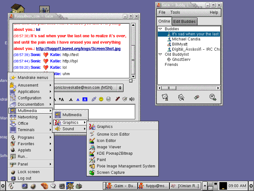Click the smiley emoticon icon in chat toolbar

(101, 99)
